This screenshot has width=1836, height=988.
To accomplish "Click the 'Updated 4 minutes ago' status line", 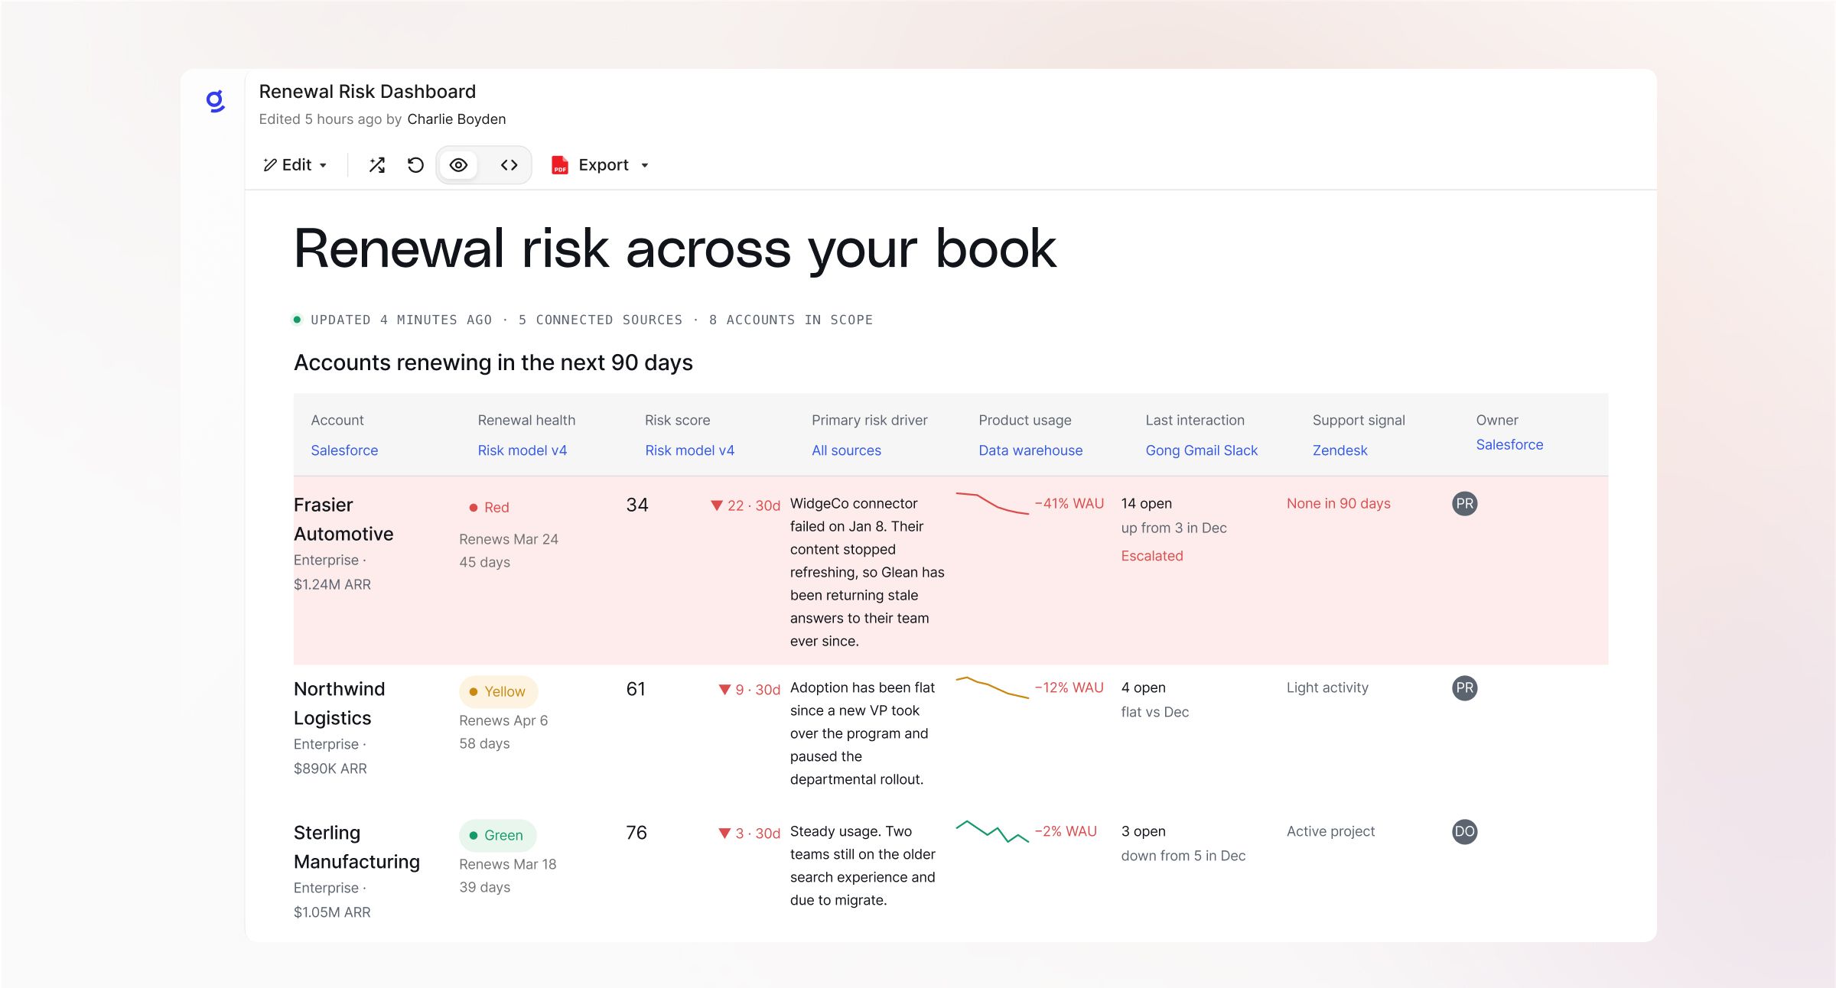I will coord(401,320).
